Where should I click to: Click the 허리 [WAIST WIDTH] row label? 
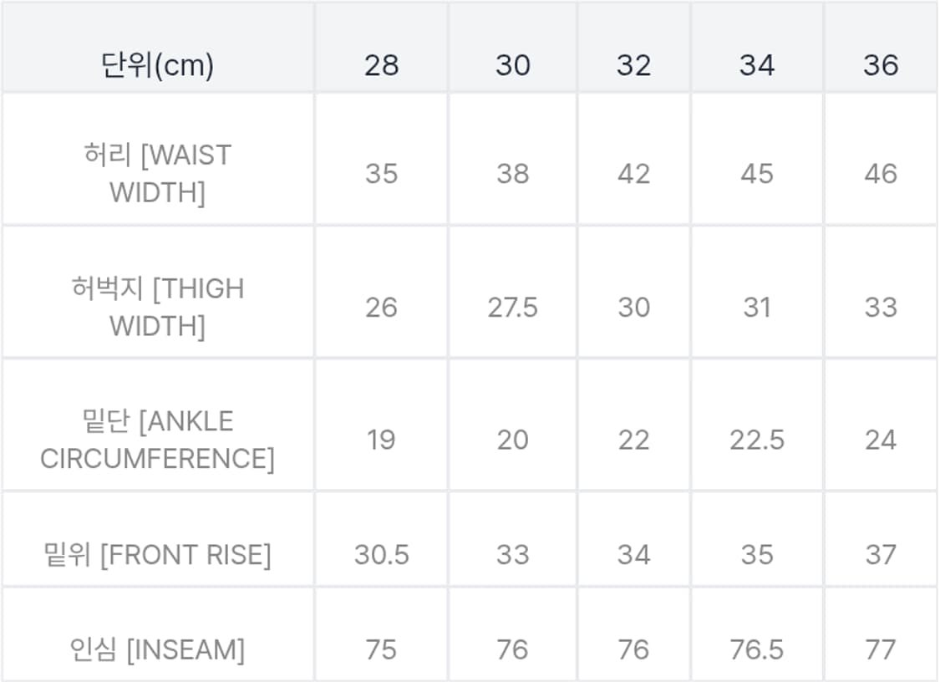click(157, 174)
